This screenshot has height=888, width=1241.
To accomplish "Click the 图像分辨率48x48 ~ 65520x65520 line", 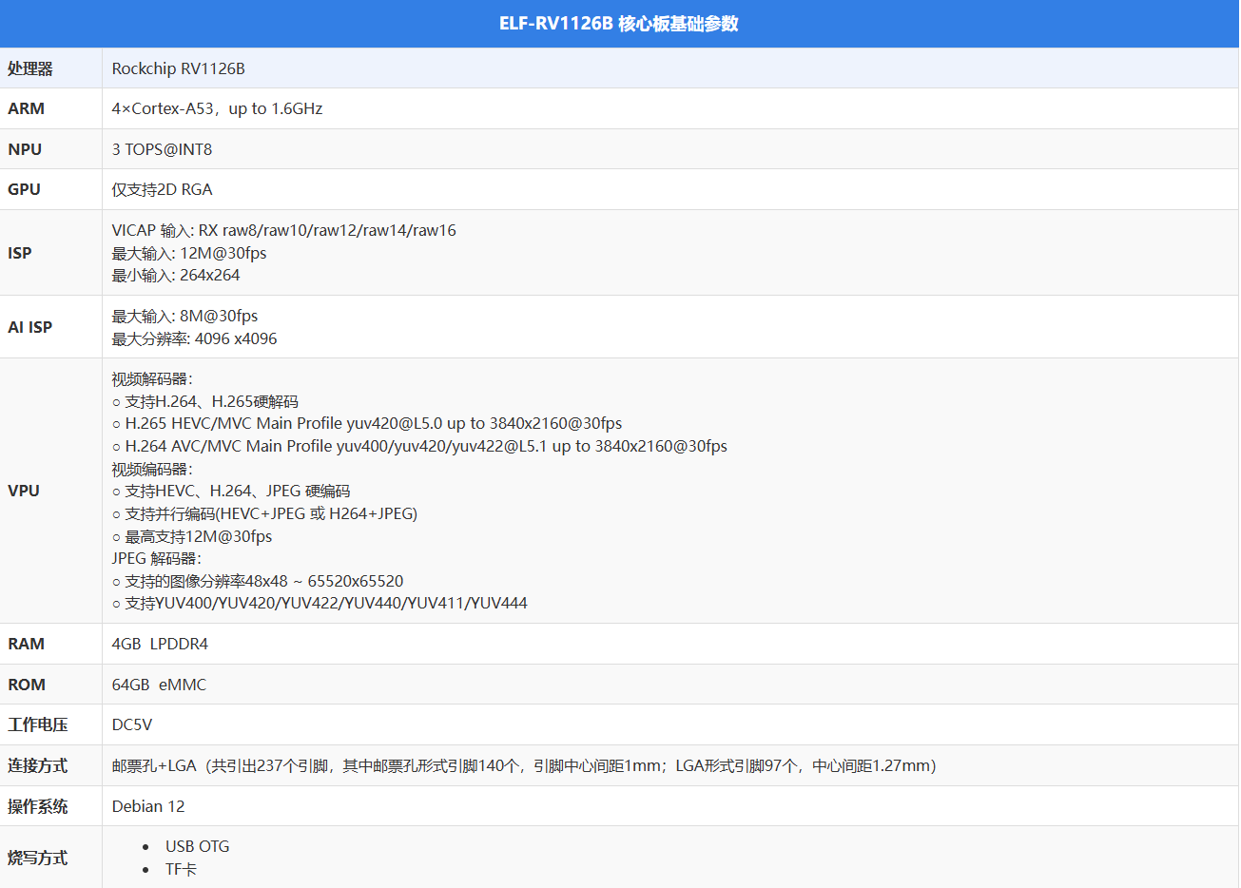I will point(258,581).
